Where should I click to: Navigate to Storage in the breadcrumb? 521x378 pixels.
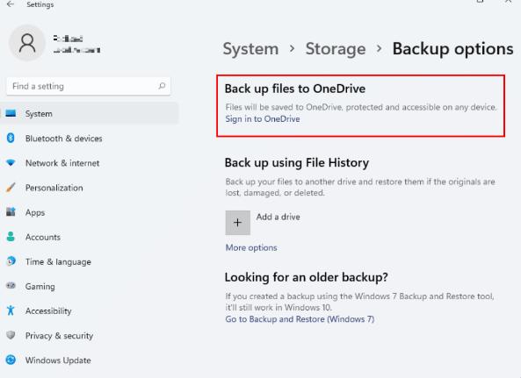point(336,49)
